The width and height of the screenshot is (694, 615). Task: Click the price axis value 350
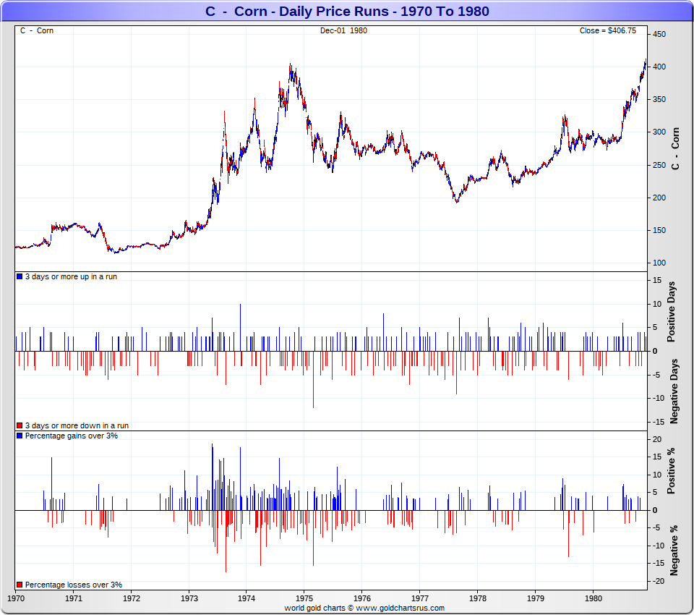[x=659, y=99]
